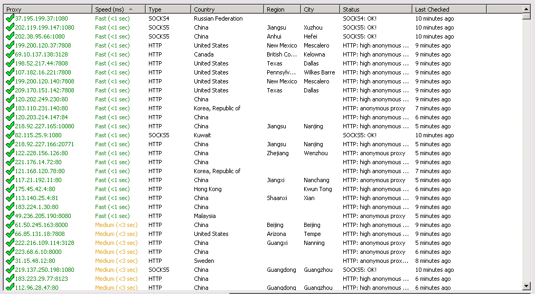Click the Sweden country cell
Viewport: 535px width, 294px height.
coord(204,261)
